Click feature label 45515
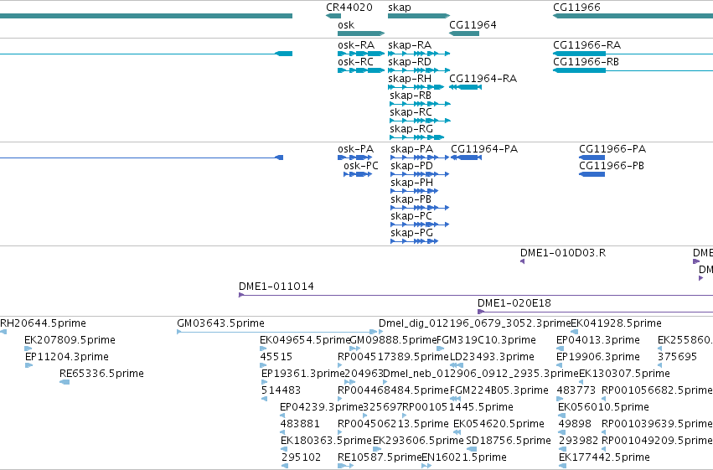The width and height of the screenshot is (713, 470). (276, 357)
